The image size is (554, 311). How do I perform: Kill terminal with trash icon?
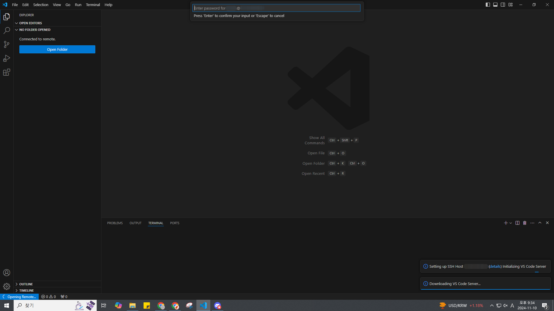coord(525,223)
